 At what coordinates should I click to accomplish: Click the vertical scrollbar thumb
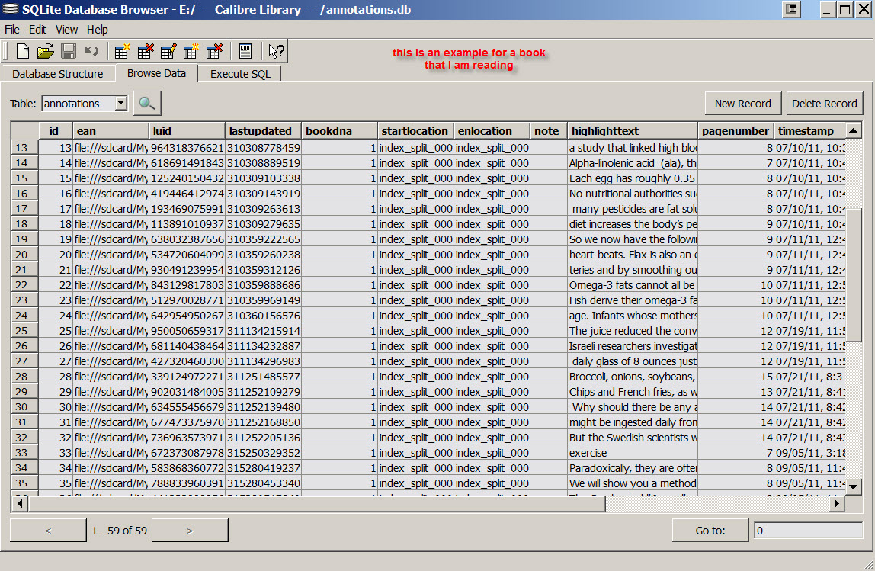point(853,274)
